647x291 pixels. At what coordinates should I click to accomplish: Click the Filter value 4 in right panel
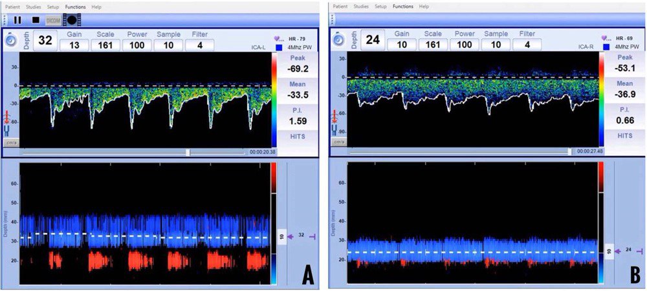point(527,45)
